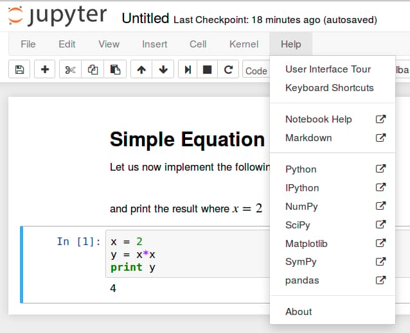Open the pandas documentation link
Viewport: 410px width, 333px height.
tap(332, 280)
